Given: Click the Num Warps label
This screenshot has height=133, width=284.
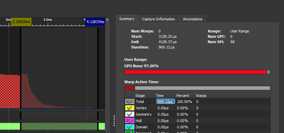Looking at the screenshot, I should tap(142, 31).
